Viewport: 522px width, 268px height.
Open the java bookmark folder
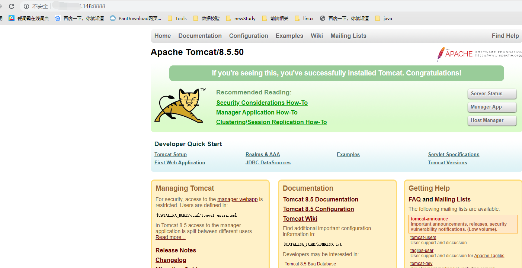(x=384, y=18)
